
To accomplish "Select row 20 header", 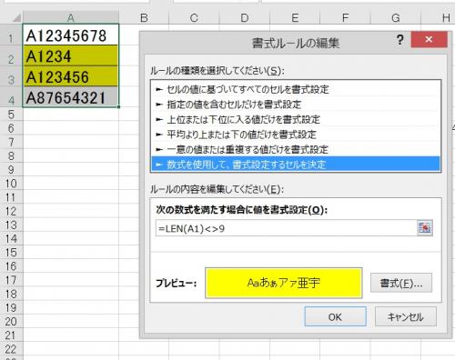I will tap(11, 321).
